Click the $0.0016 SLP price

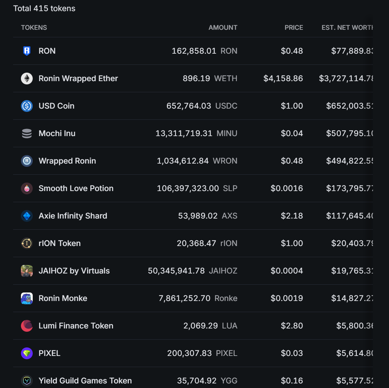pos(287,188)
